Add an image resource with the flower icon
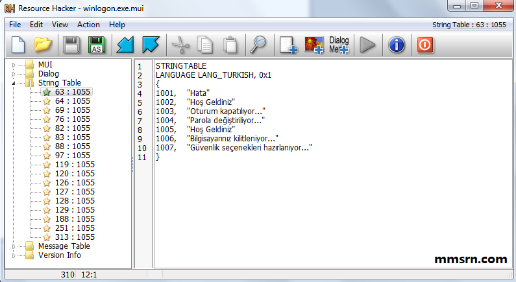 click(x=314, y=45)
